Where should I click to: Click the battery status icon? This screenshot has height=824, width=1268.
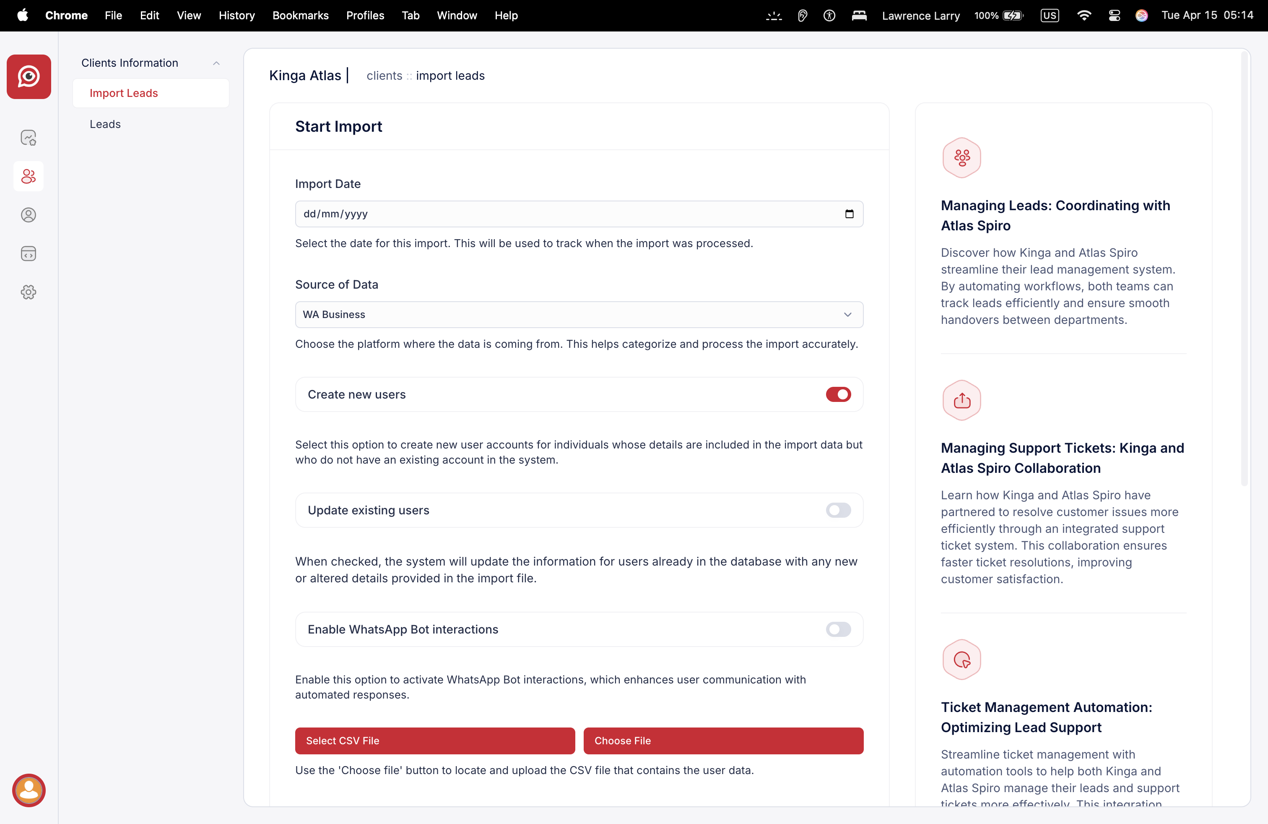tap(1012, 16)
